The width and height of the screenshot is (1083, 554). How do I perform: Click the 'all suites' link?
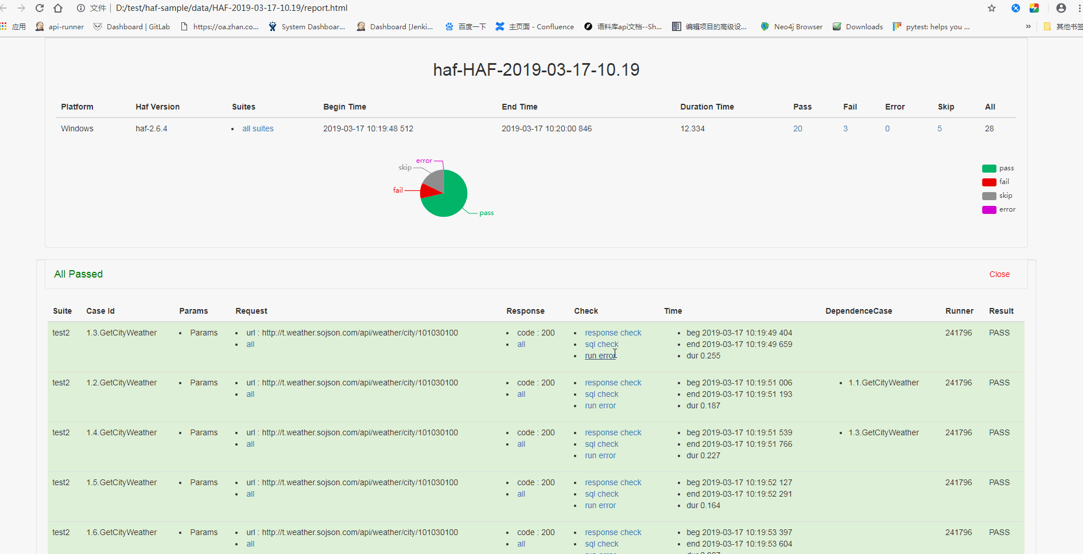coord(258,129)
